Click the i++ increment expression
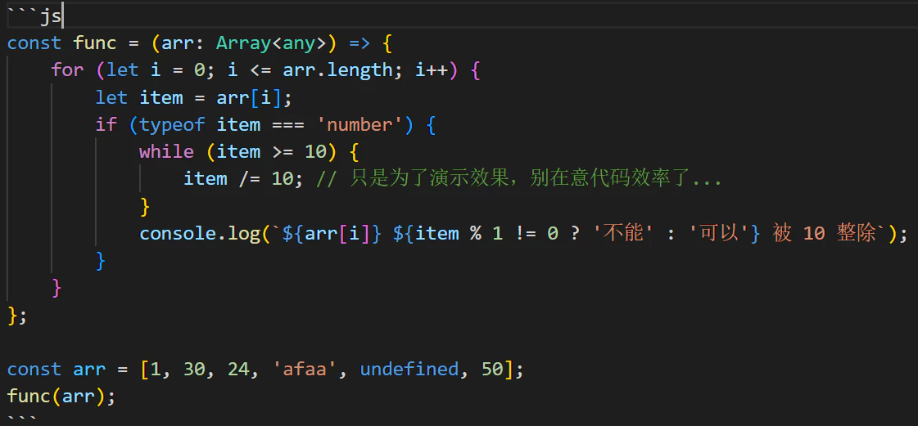The image size is (918, 426). [431, 70]
